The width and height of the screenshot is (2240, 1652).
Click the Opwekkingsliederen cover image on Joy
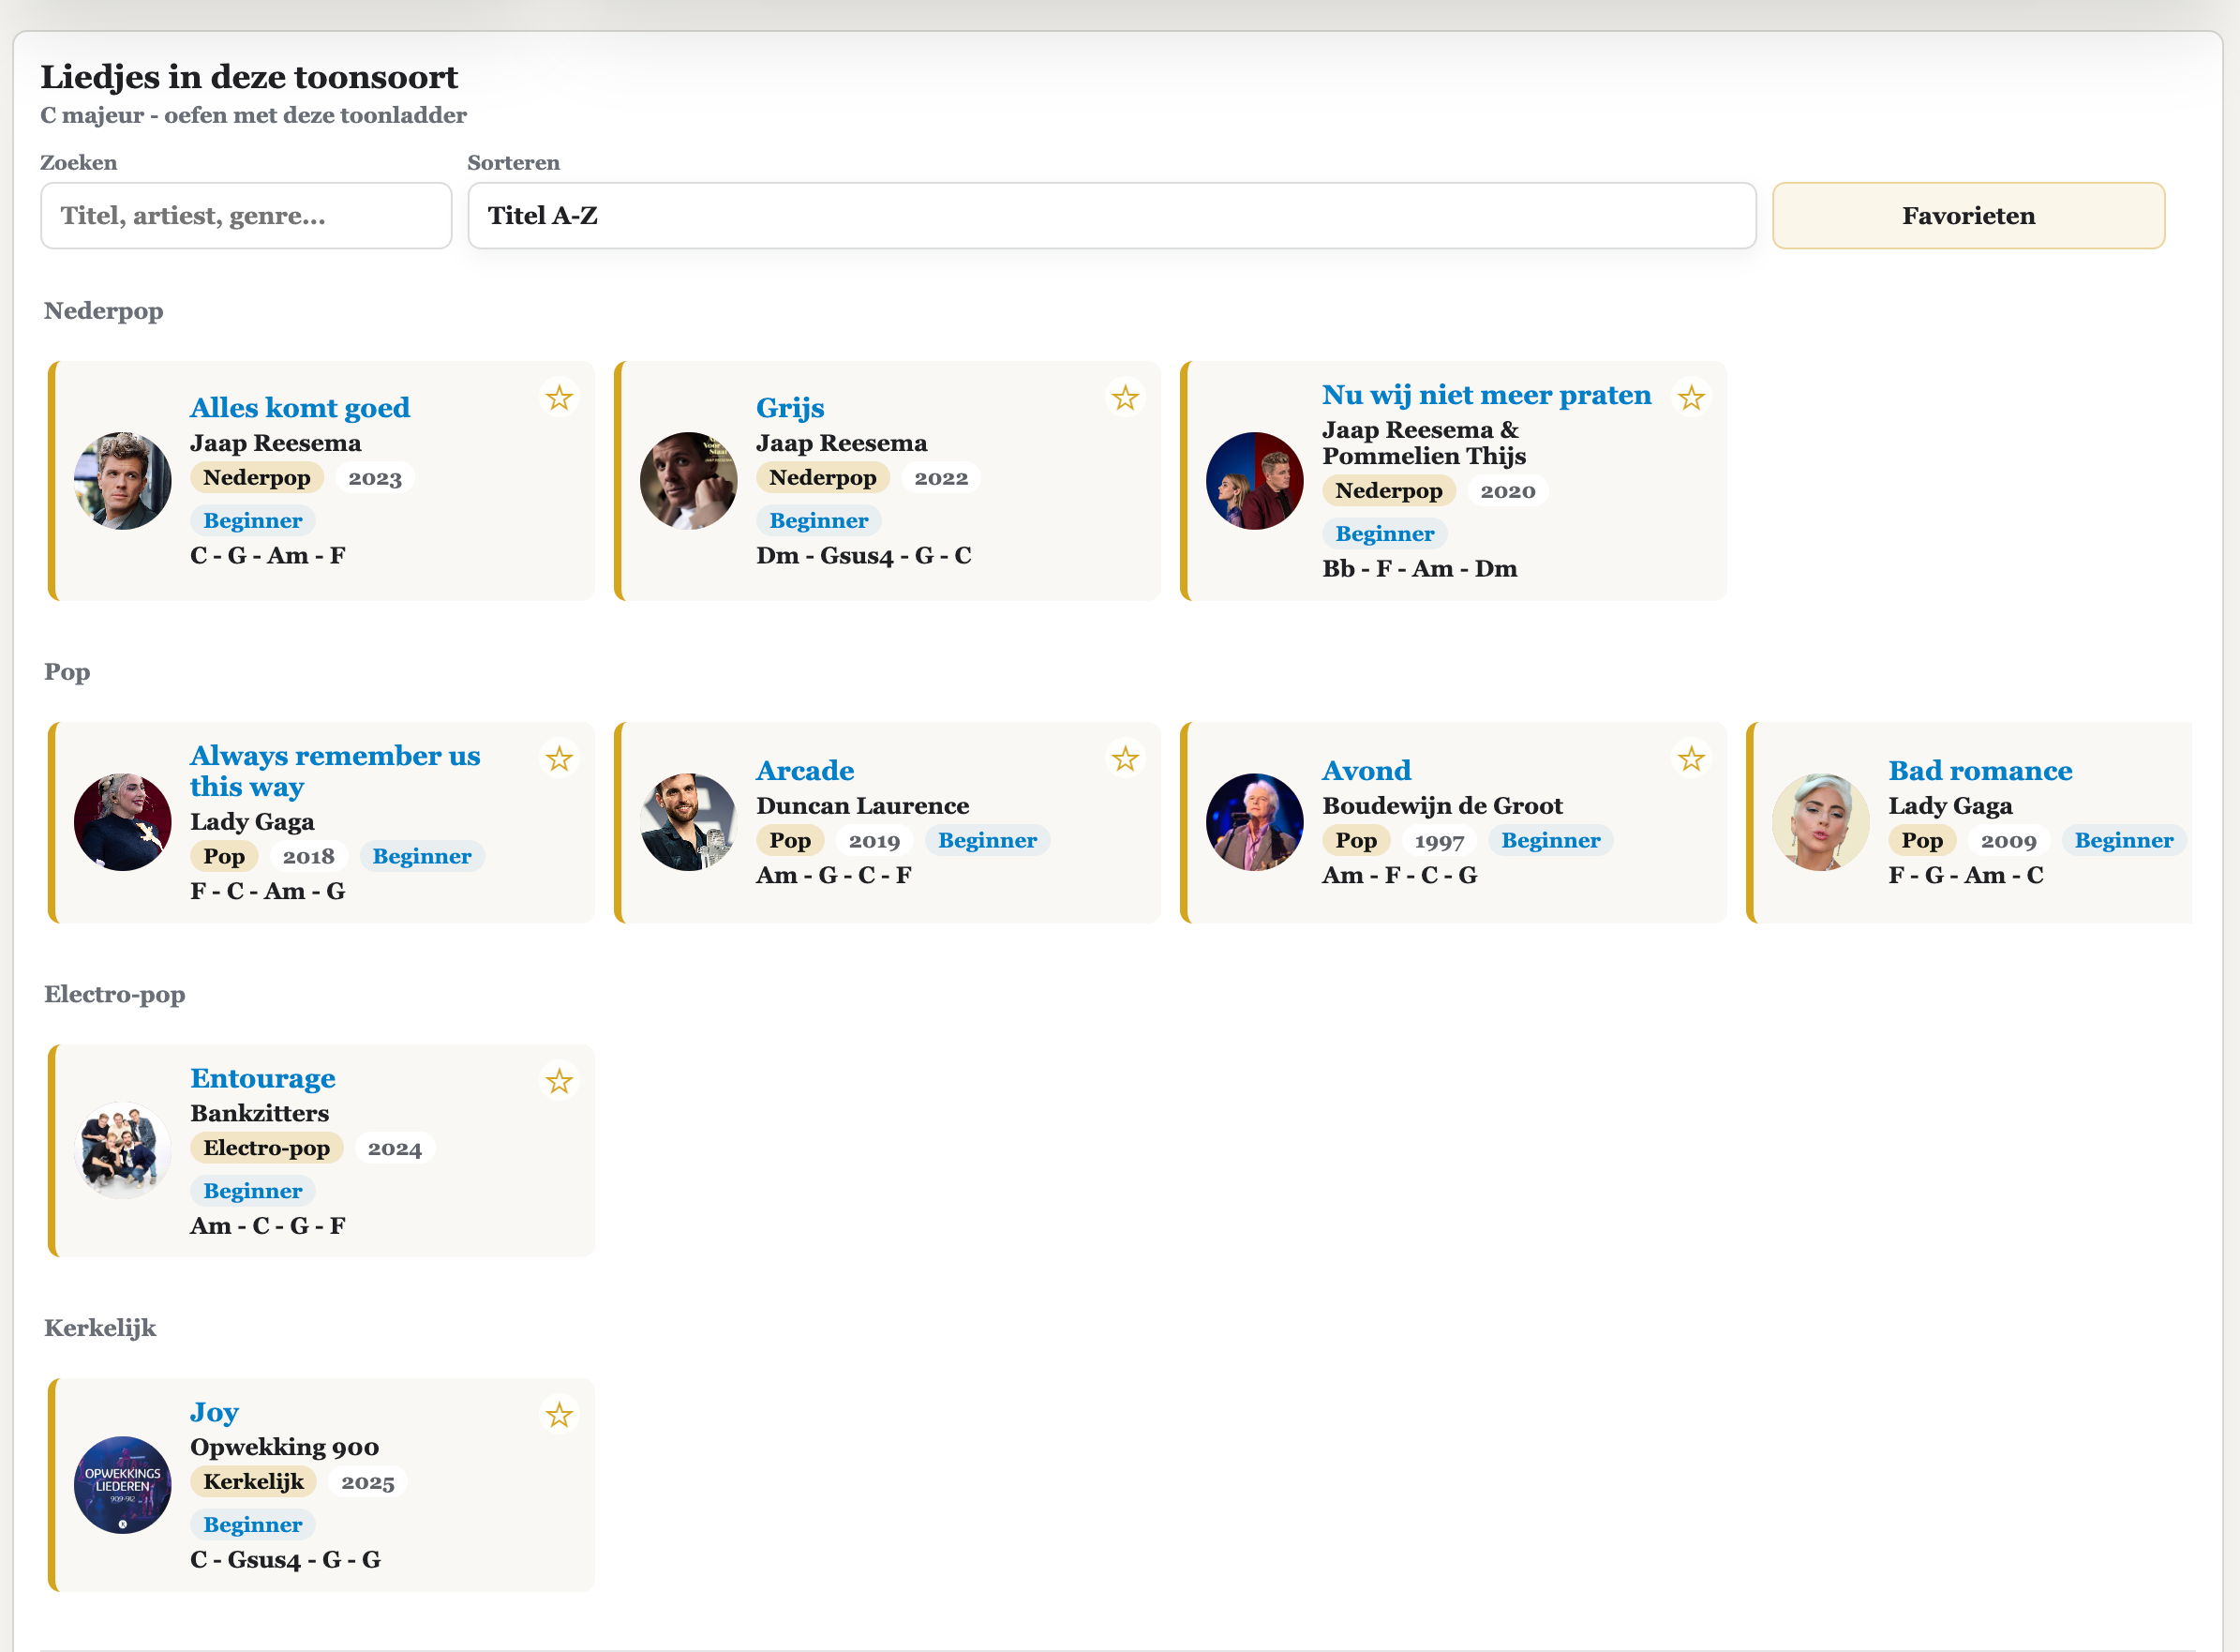[123, 1485]
